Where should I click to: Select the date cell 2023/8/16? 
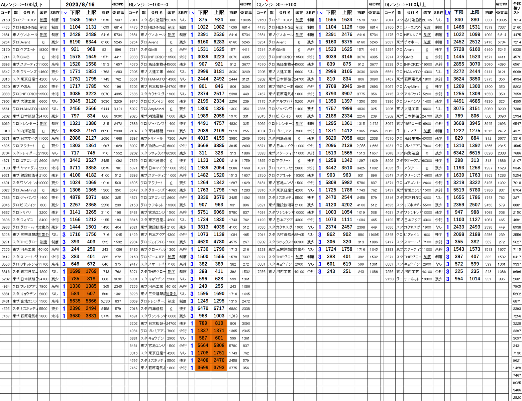80,5
